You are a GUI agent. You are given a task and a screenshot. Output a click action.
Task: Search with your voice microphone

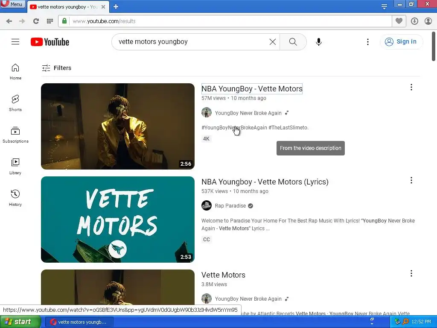[318, 42]
